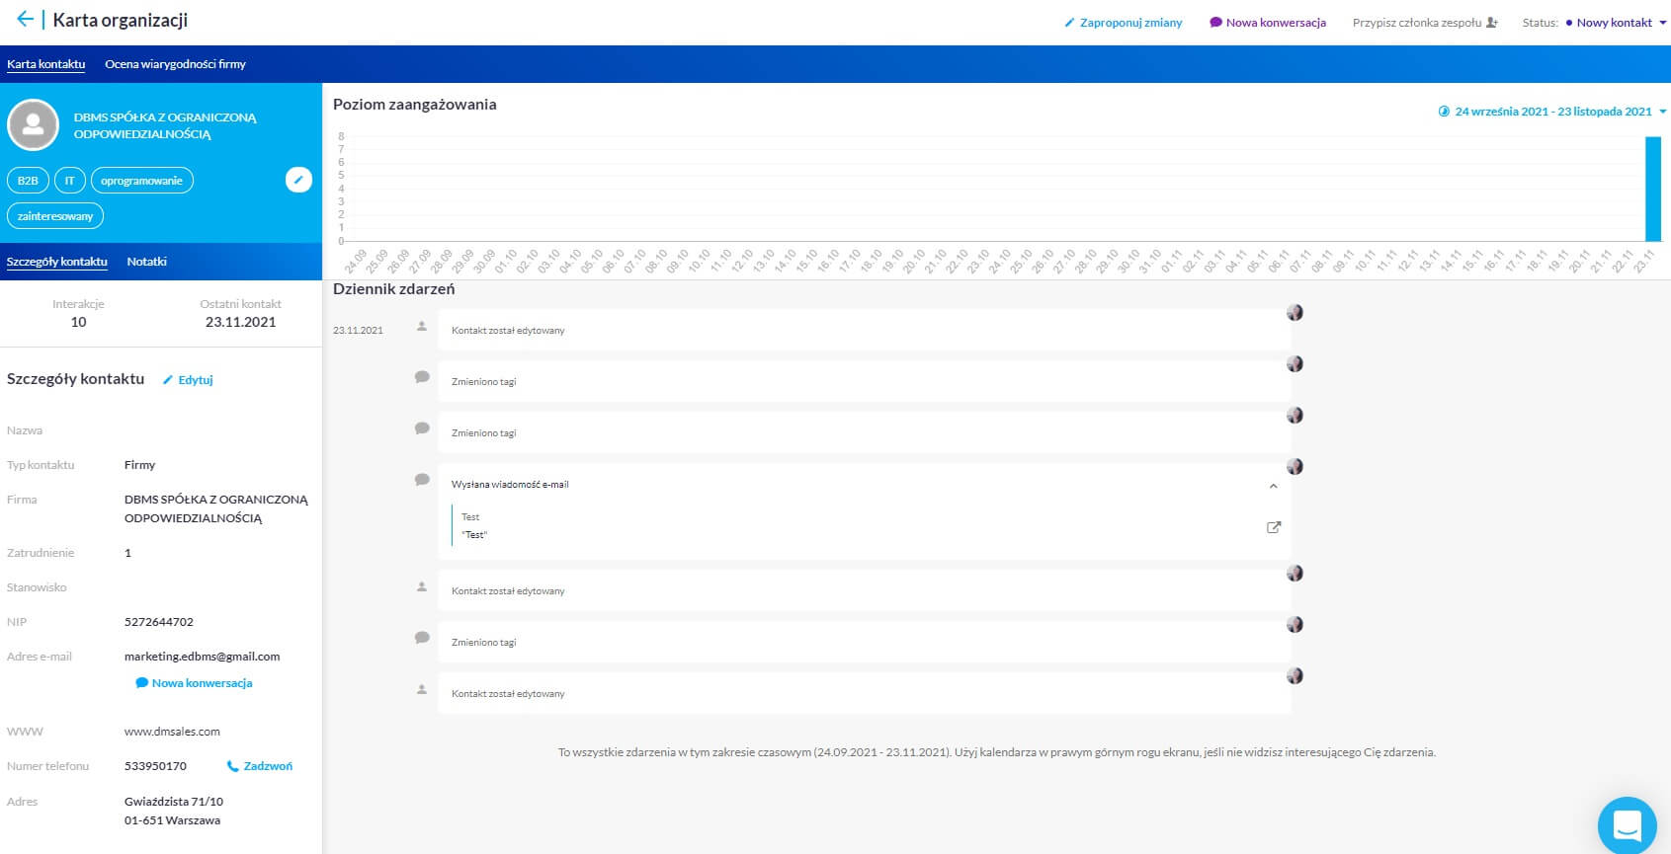Click address Gwiaździsta 71/10
The width and height of the screenshot is (1671, 854).
[173, 802]
